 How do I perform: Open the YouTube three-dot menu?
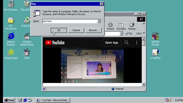pos(137,43)
